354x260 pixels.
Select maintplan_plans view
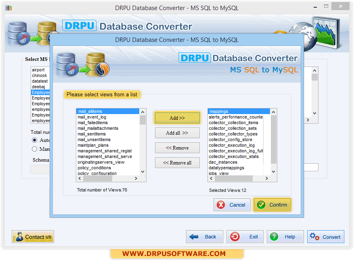(x=108, y=145)
